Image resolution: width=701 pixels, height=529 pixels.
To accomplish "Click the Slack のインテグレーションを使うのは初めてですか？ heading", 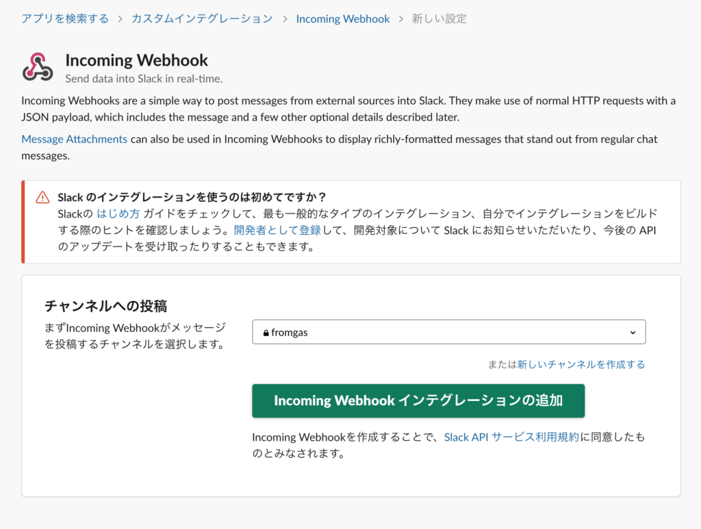I will [x=192, y=197].
